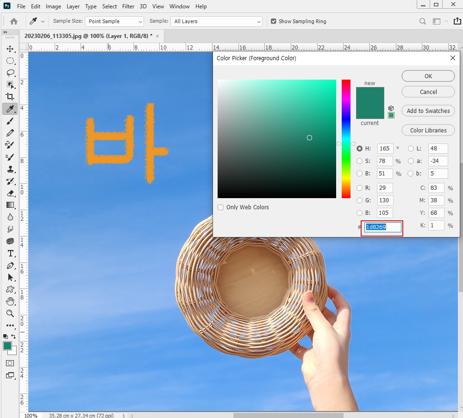Viewport: 463px width, 418px height.
Task: Open the Layer menu
Action: coord(73,6)
